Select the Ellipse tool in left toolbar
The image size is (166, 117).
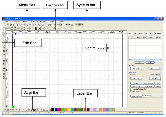(x=4, y=51)
